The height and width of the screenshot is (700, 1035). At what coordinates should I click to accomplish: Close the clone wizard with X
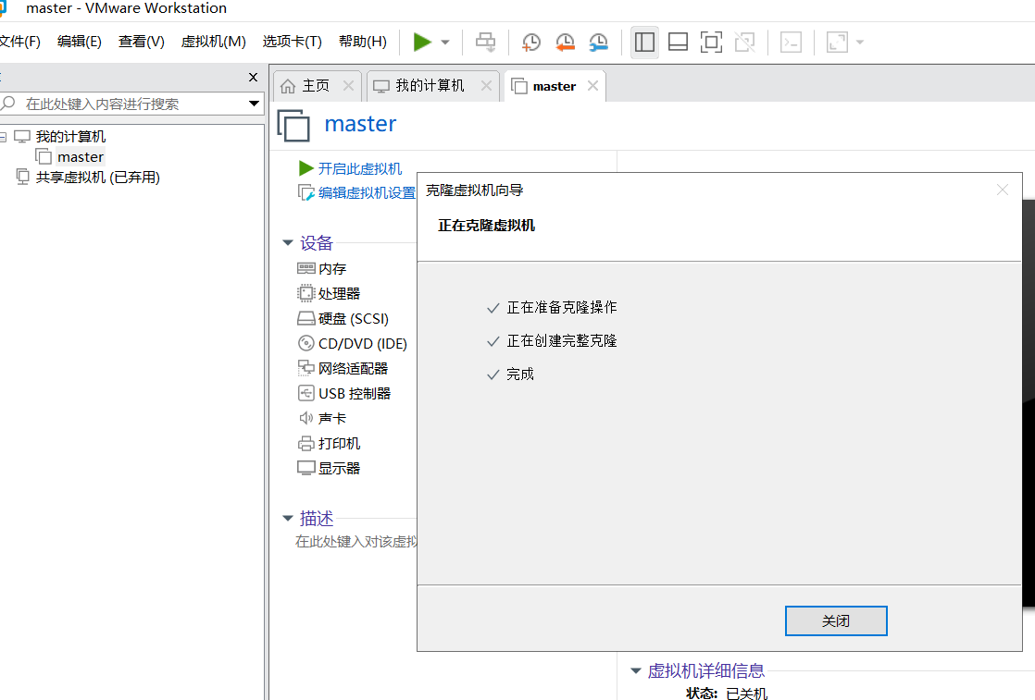point(1002,190)
